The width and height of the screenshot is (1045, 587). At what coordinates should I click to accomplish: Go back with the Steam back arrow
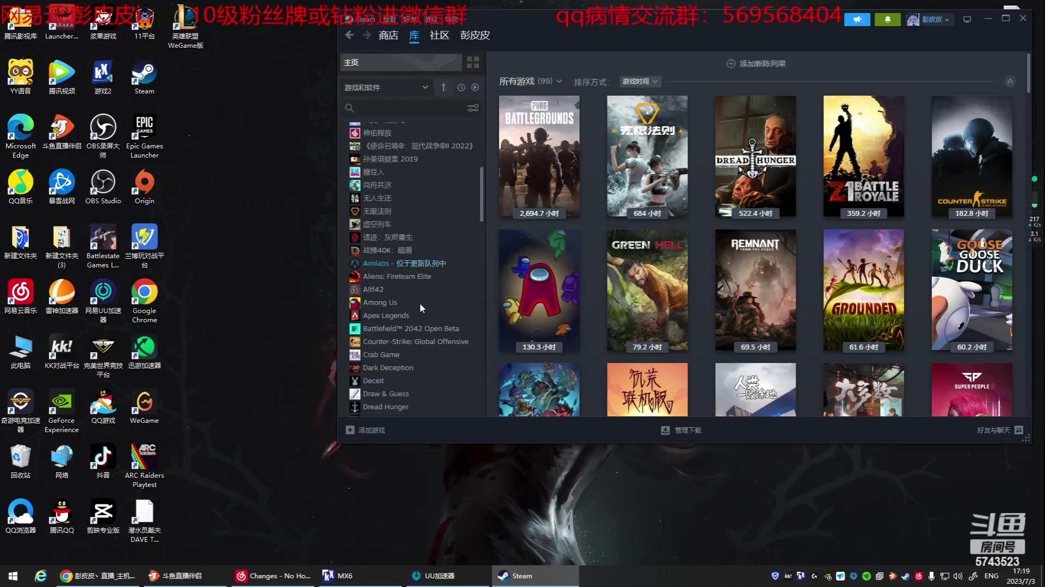tap(349, 35)
